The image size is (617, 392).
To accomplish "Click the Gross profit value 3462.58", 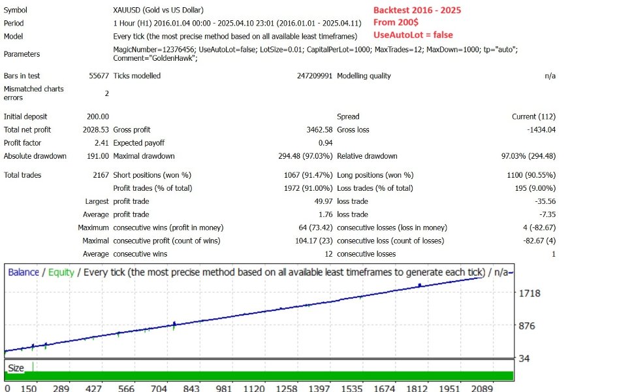I will (319, 129).
